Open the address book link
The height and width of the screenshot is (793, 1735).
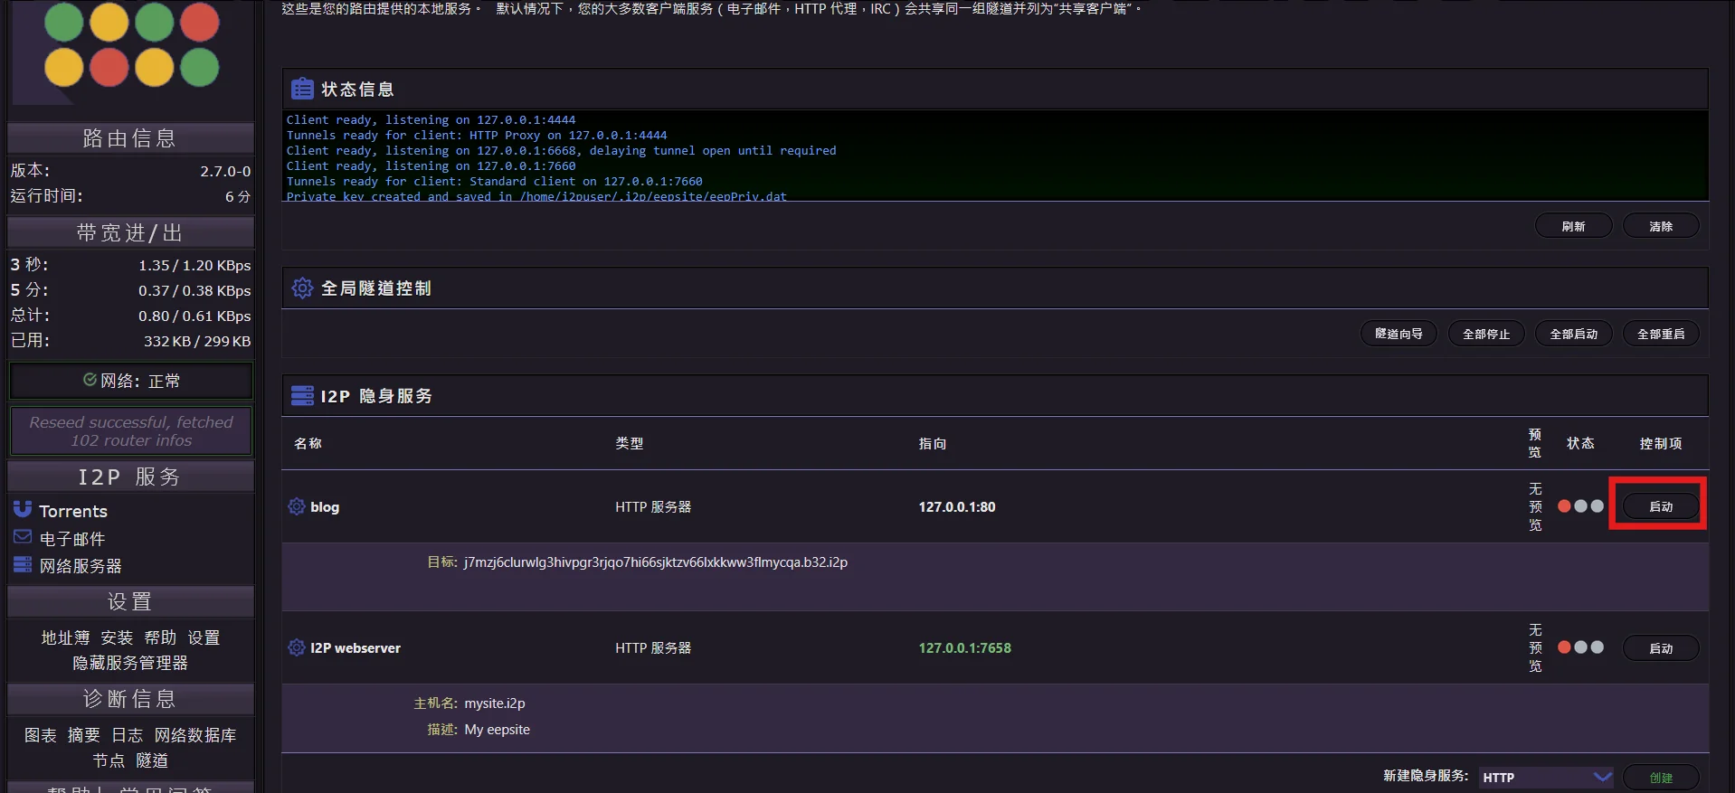tap(65, 637)
